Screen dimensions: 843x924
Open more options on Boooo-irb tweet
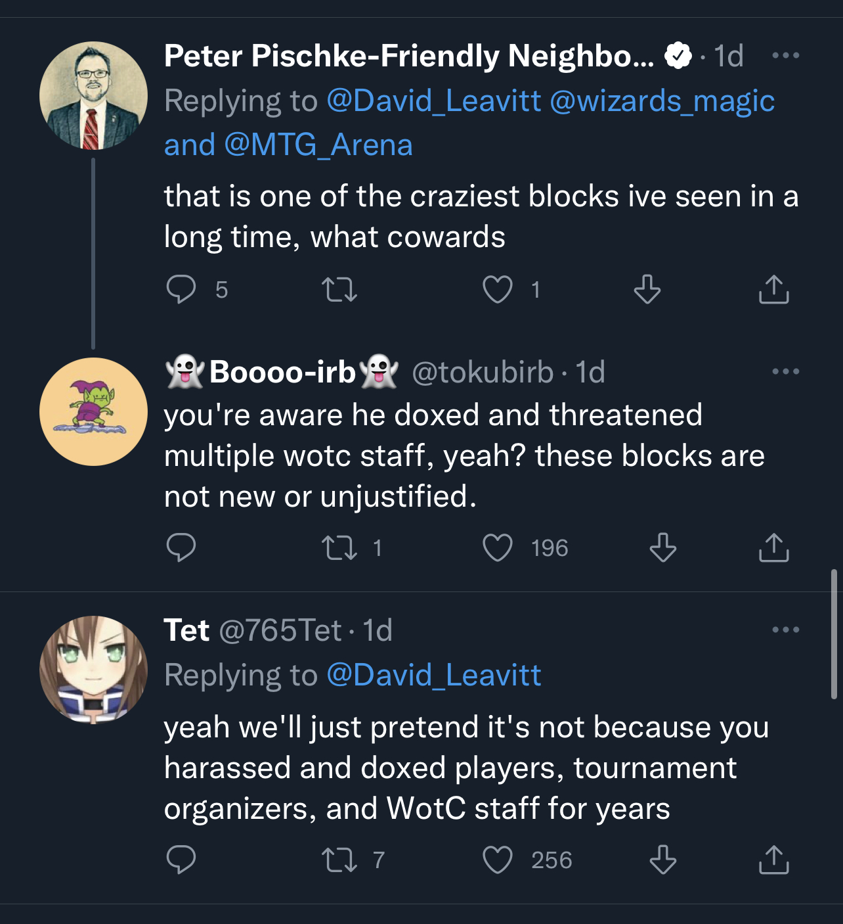tap(786, 371)
